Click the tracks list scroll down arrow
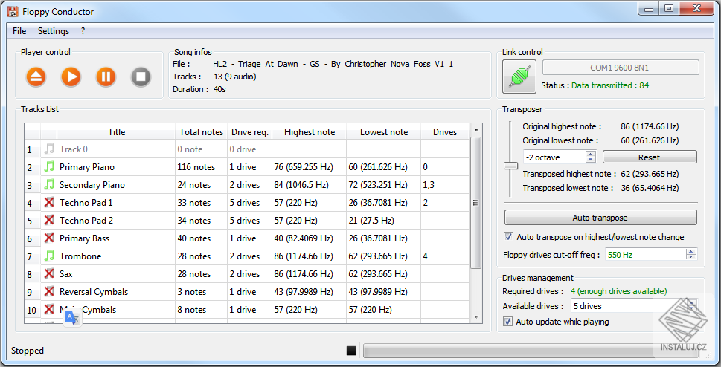This screenshot has width=721, height=367. pyautogui.click(x=476, y=317)
